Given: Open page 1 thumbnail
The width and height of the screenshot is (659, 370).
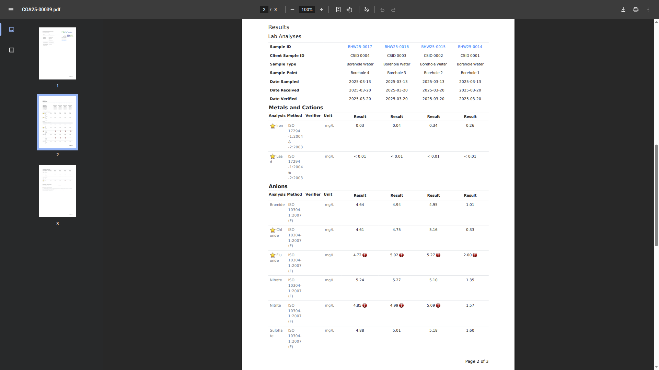Looking at the screenshot, I should pos(58,53).
